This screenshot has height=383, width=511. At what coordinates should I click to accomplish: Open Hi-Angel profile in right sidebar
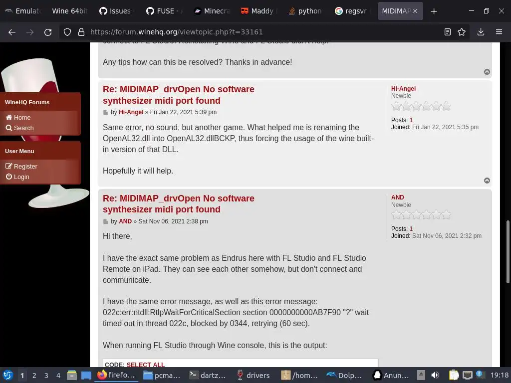(403, 89)
